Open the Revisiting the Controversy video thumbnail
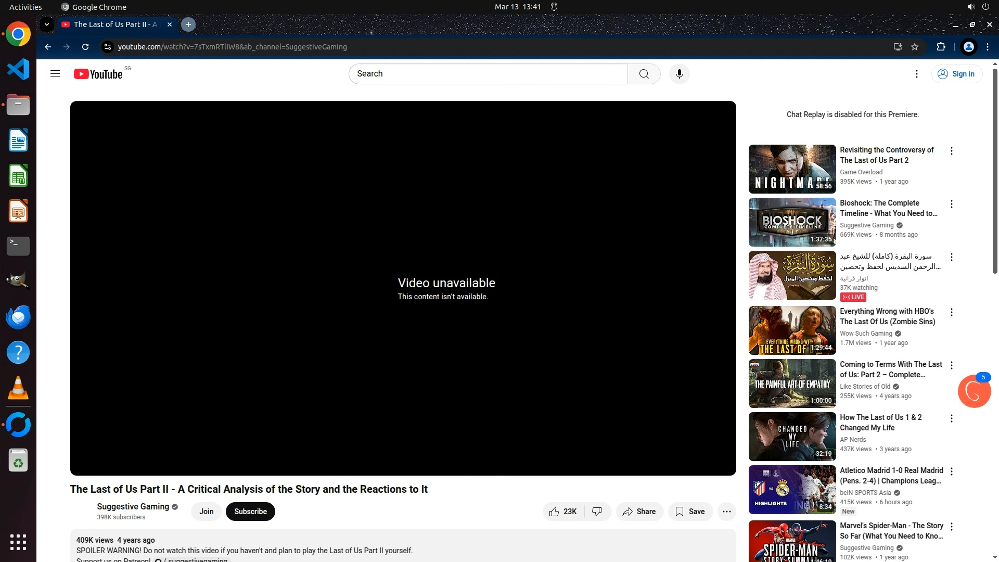The height and width of the screenshot is (562, 999). point(792,169)
